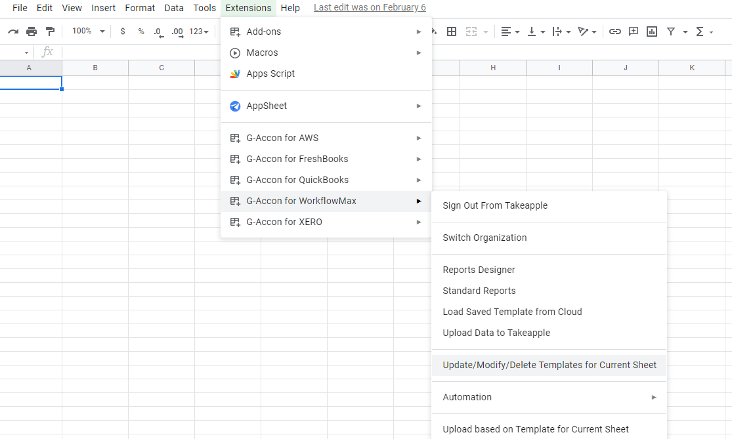This screenshot has height=439, width=732.
Task: Open Reports Designer
Action: tap(549, 270)
